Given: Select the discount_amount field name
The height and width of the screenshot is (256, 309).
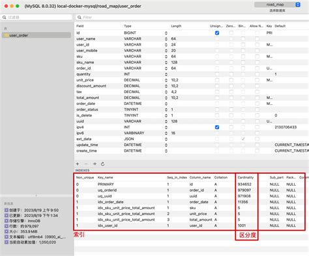Looking at the screenshot, I should (91, 86).
